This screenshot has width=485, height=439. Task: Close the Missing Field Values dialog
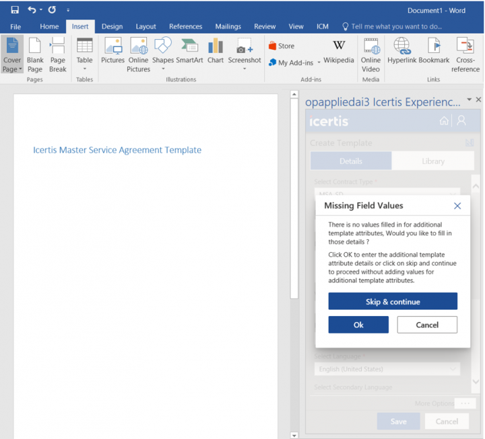(457, 206)
